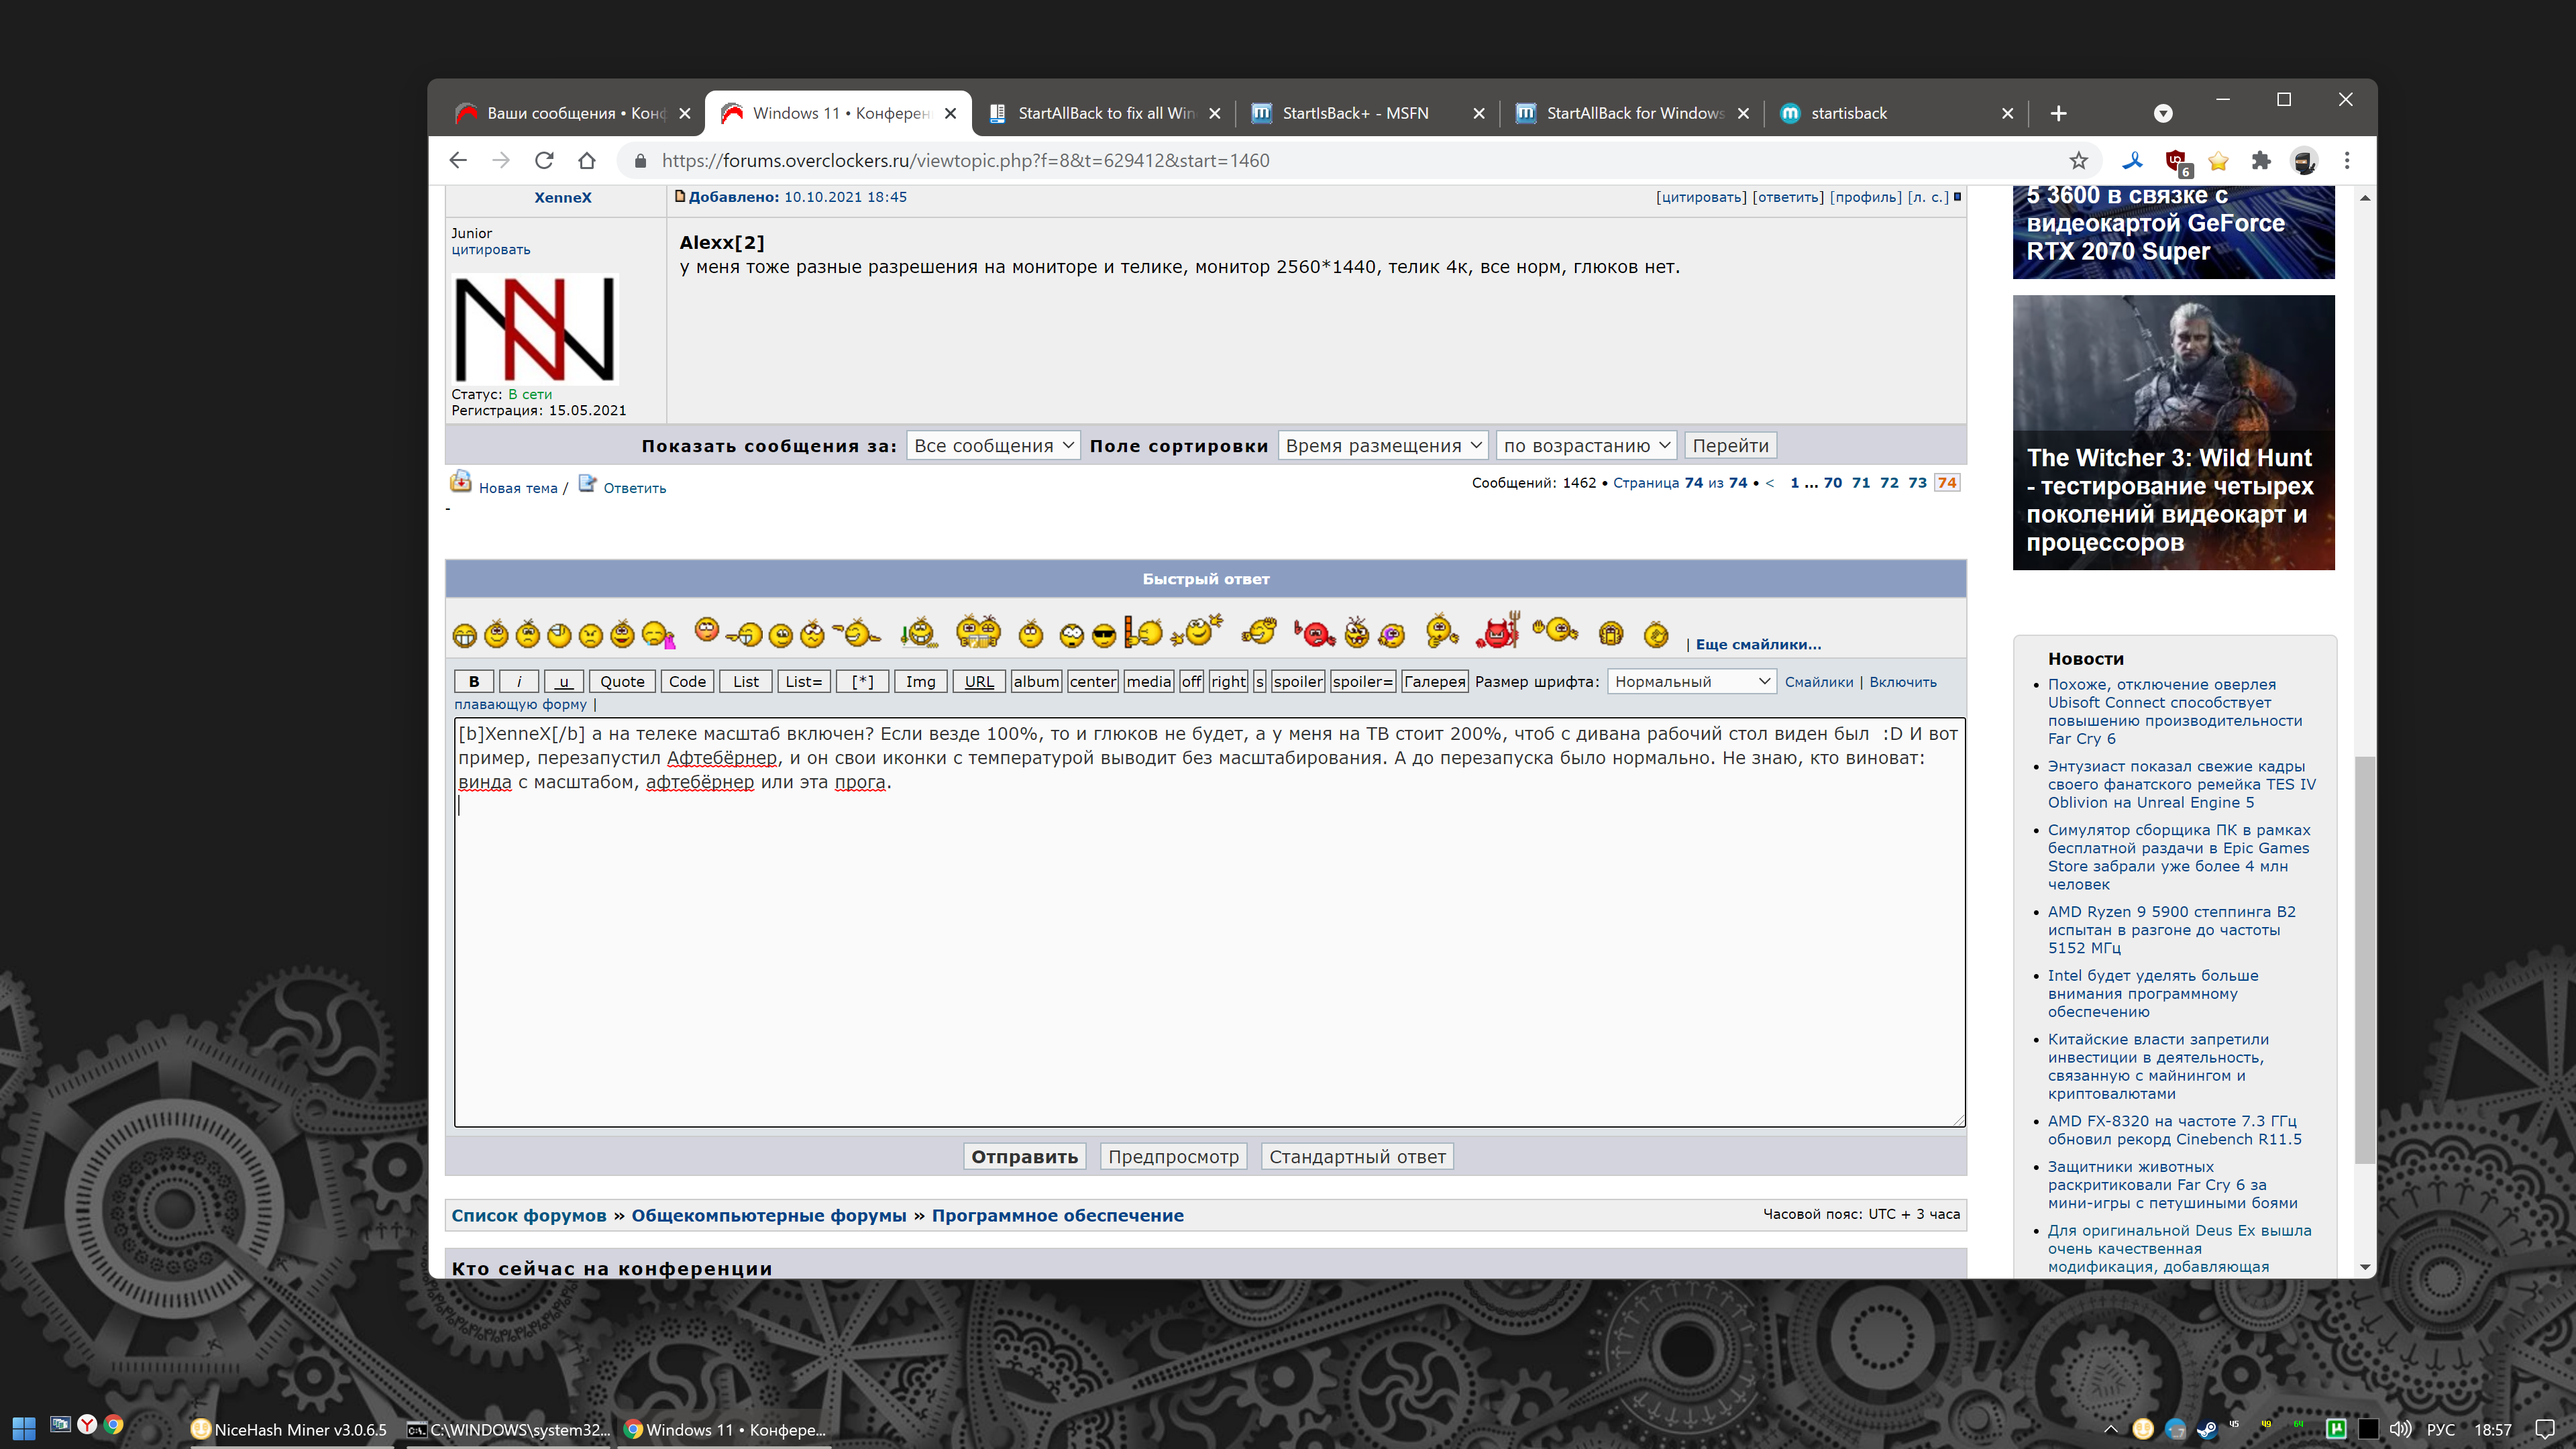The image size is (2576, 1449).
Task: Open font size 'Нормальный' dropdown
Action: point(1691,681)
